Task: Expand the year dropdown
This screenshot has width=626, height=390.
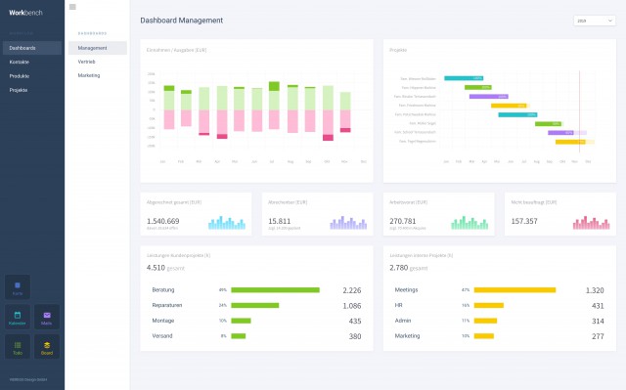Action: (595, 21)
